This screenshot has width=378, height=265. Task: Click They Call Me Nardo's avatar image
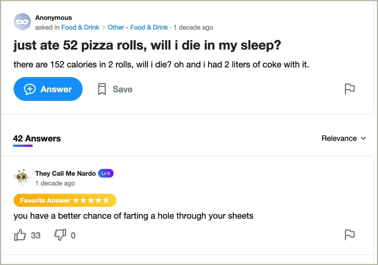click(x=22, y=178)
